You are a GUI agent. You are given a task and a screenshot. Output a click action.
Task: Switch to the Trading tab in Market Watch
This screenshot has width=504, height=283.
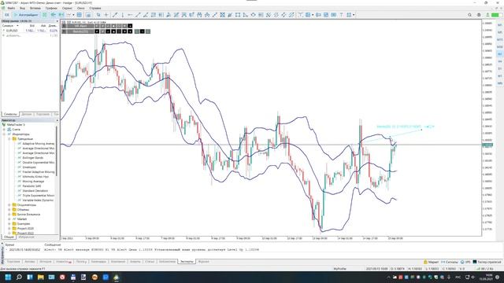43,114
